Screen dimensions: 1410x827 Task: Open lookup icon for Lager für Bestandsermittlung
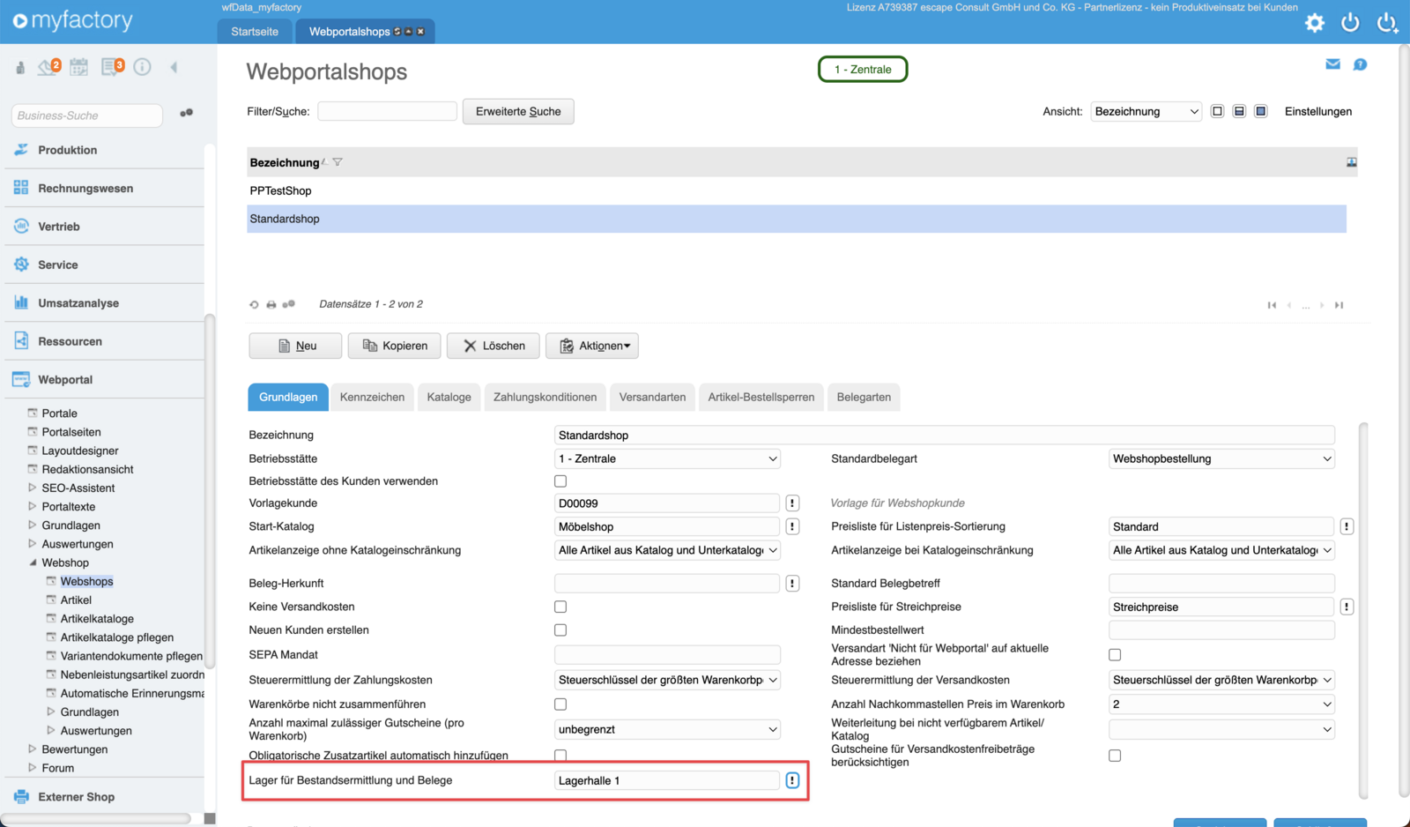pos(792,780)
